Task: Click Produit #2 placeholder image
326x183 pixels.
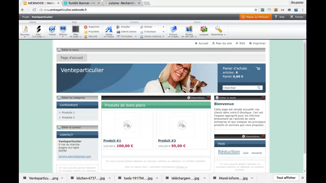Action: pyautogui.click(x=182, y=125)
